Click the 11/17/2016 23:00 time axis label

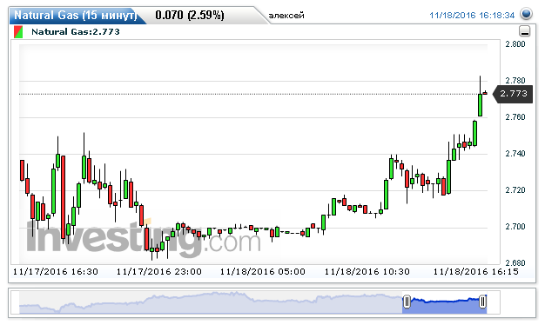point(159,272)
